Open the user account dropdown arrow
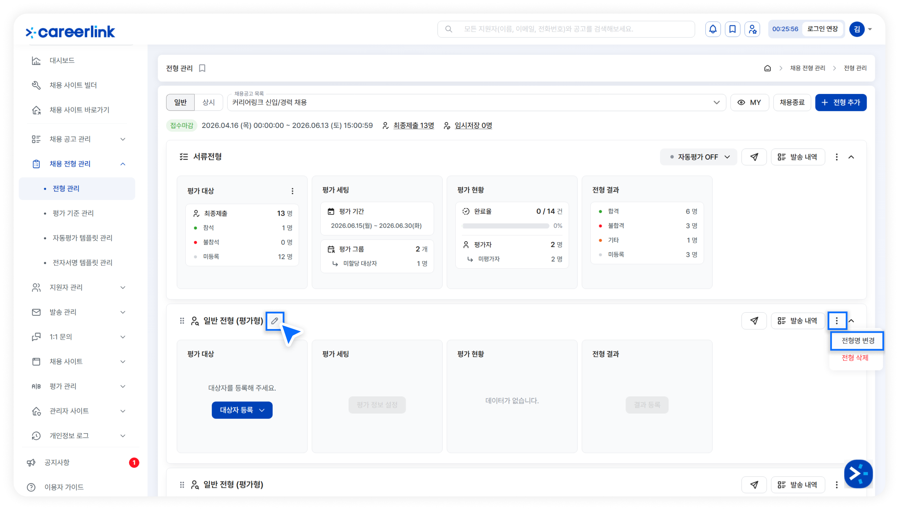The image size is (899, 510). 870,29
